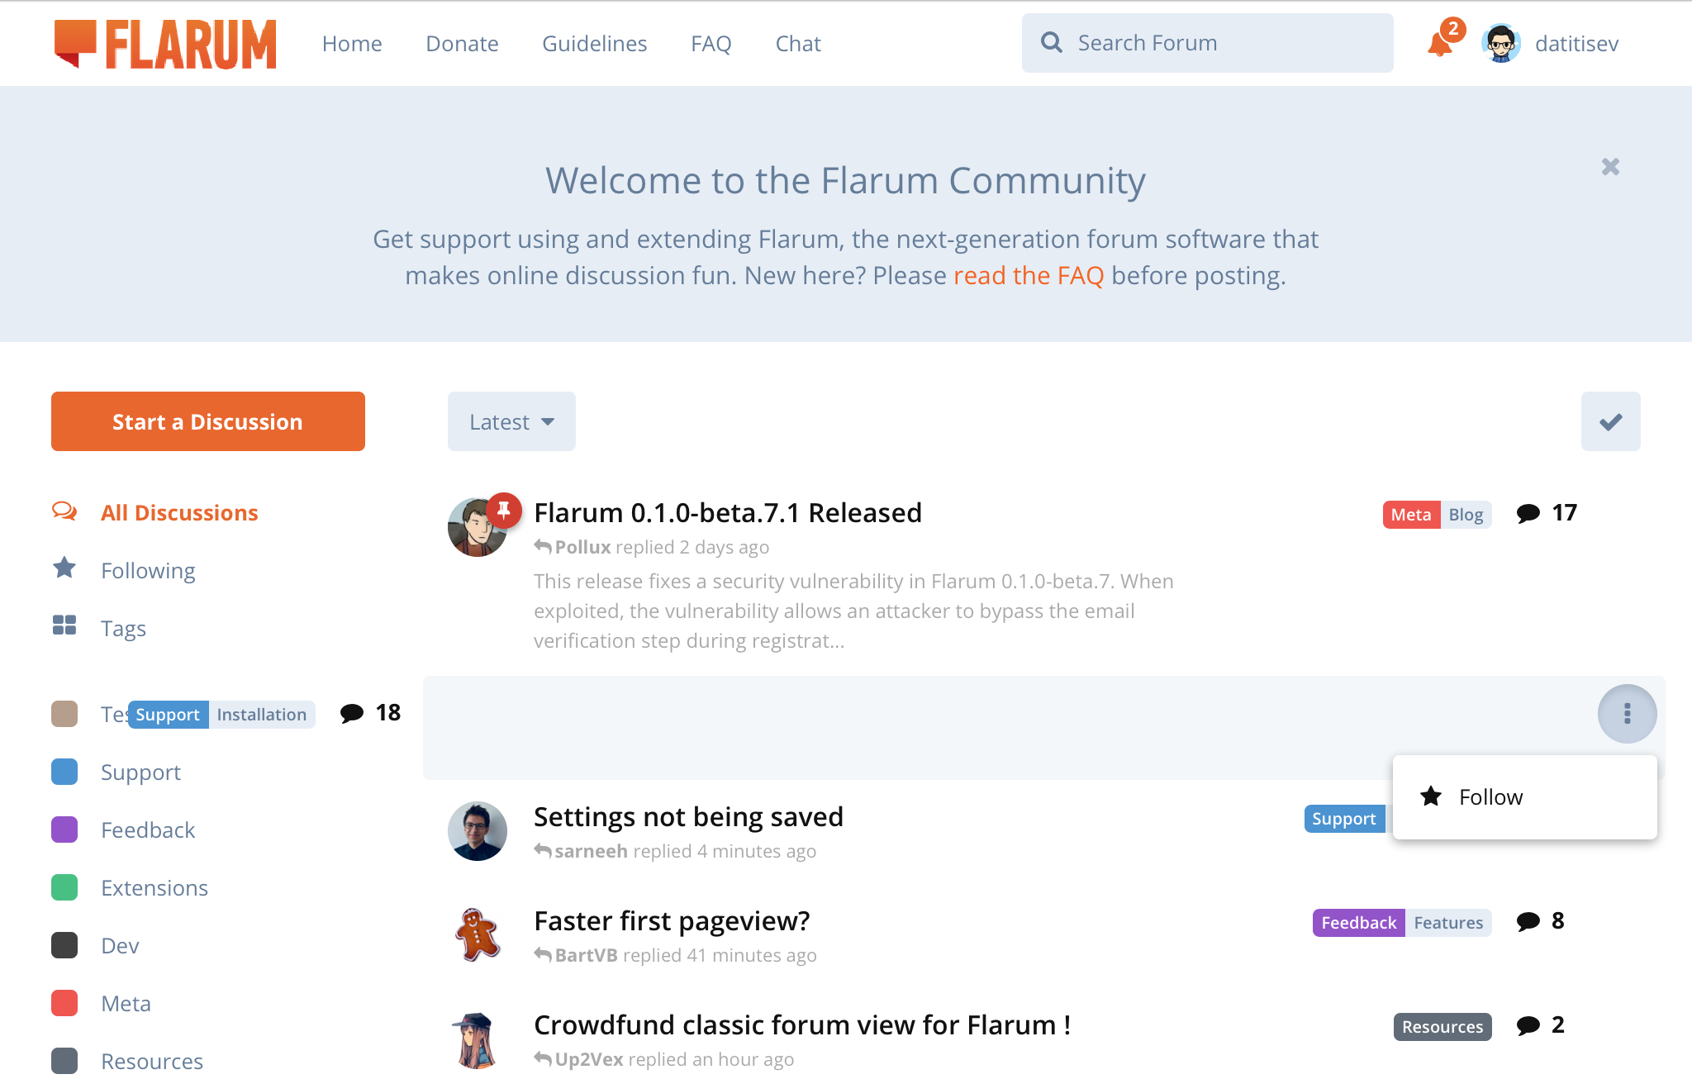
Task: Click the Blog tag label
Action: tap(1466, 515)
